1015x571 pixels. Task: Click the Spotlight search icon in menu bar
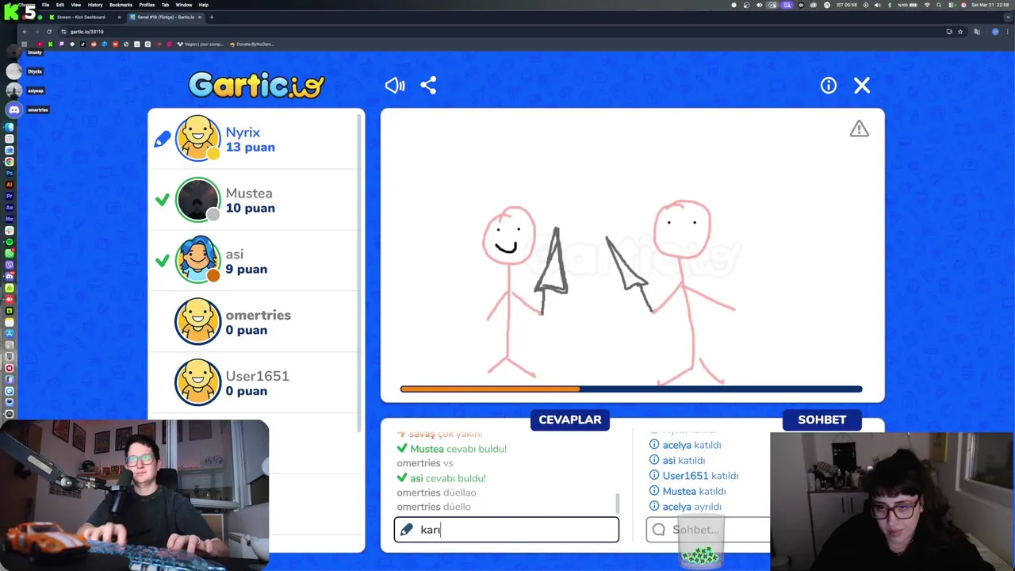coord(939,5)
